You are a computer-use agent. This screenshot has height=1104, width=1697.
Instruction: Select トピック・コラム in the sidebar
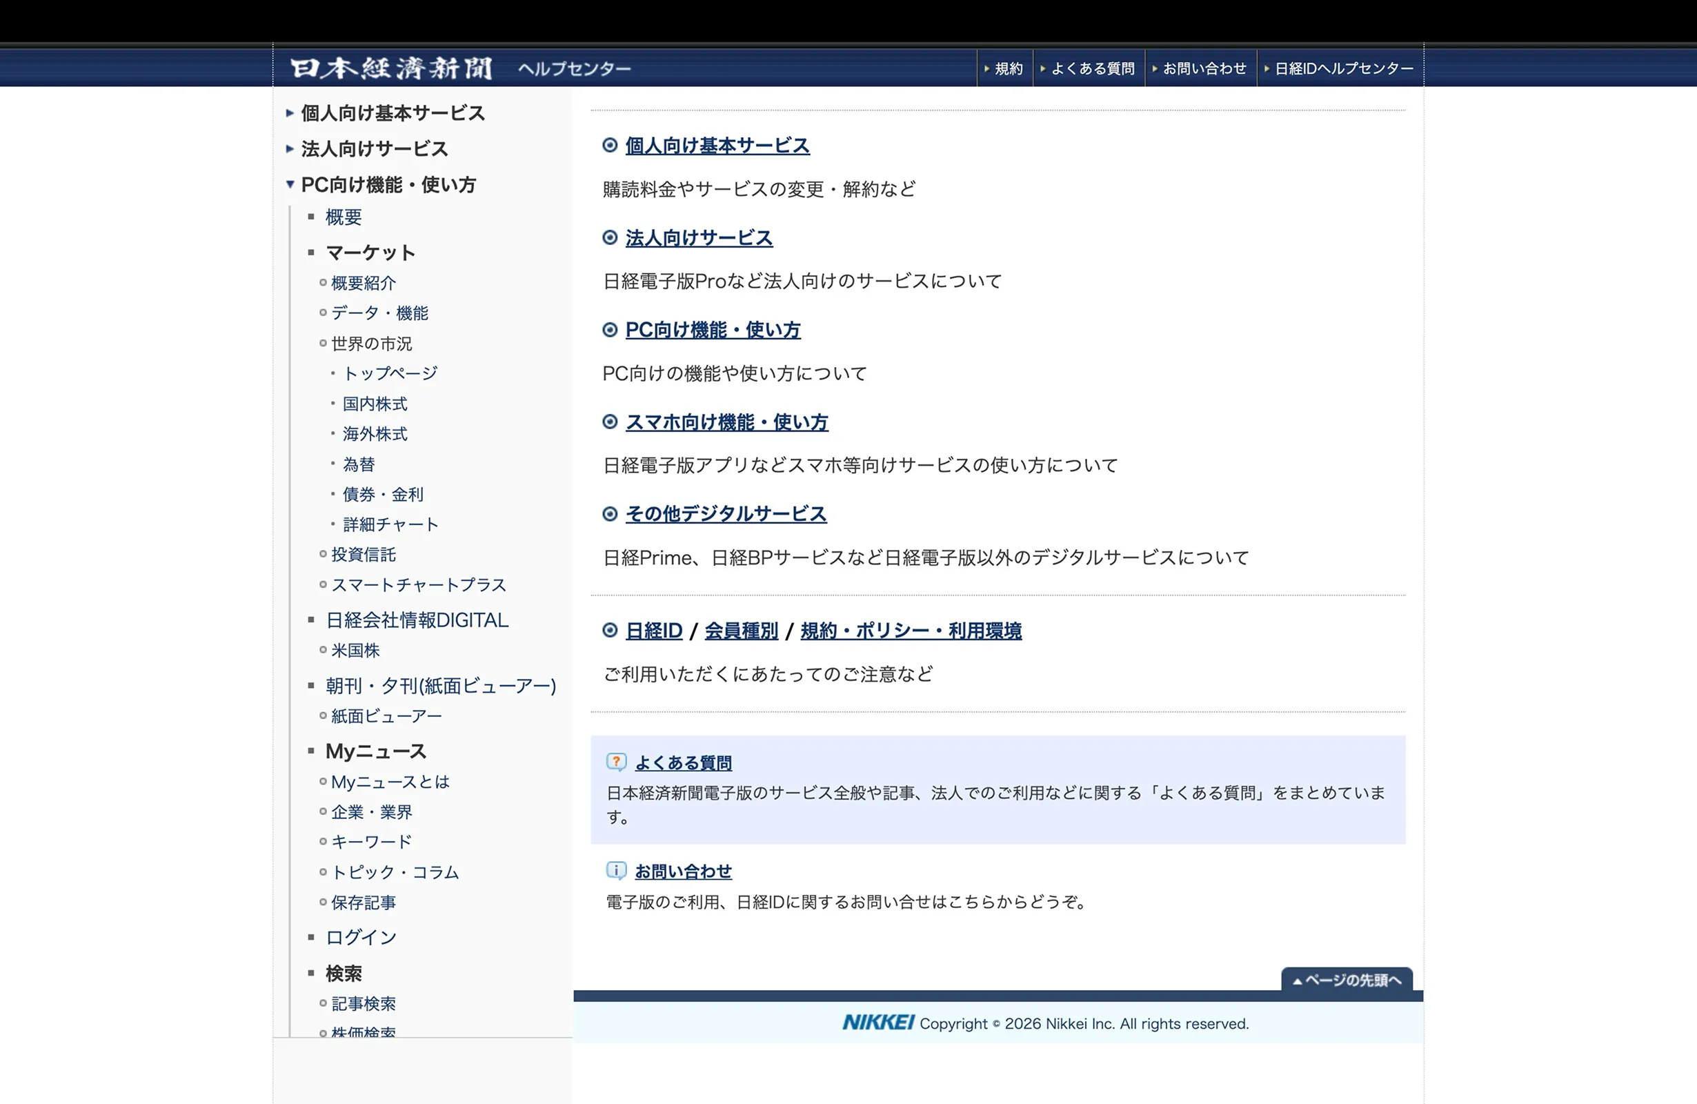click(x=395, y=872)
